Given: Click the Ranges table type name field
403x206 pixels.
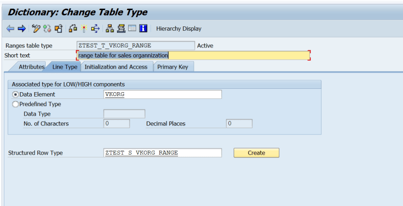Looking at the screenshot, I should pyautogui.click(x=136, y=46).
